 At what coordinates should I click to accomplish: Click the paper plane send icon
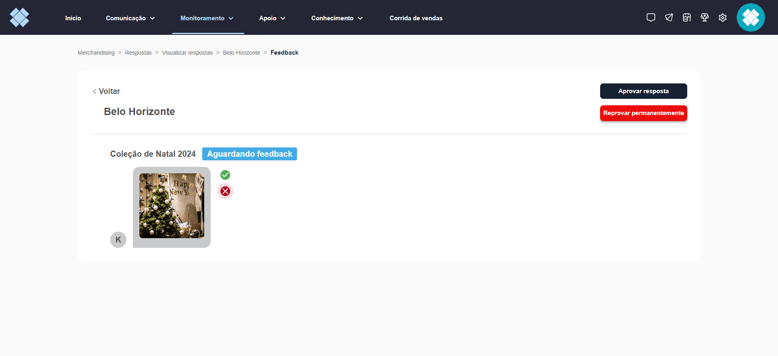click(x=669, y=17)
